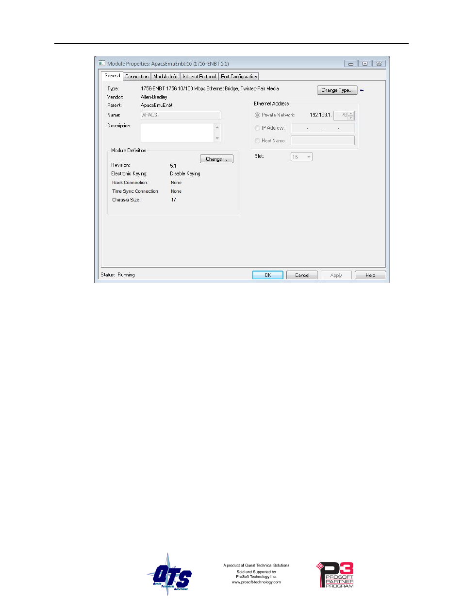Select the Host Name radio button
Viewport: 463px width, 600px height.
[257, 141]
